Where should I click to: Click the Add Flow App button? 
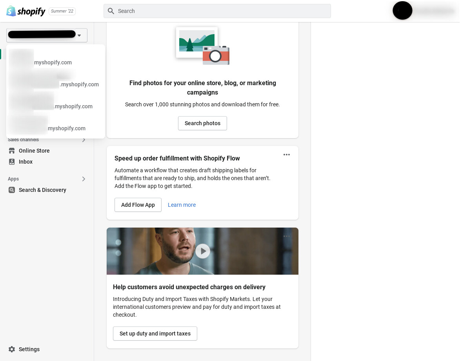click(138, 205)
